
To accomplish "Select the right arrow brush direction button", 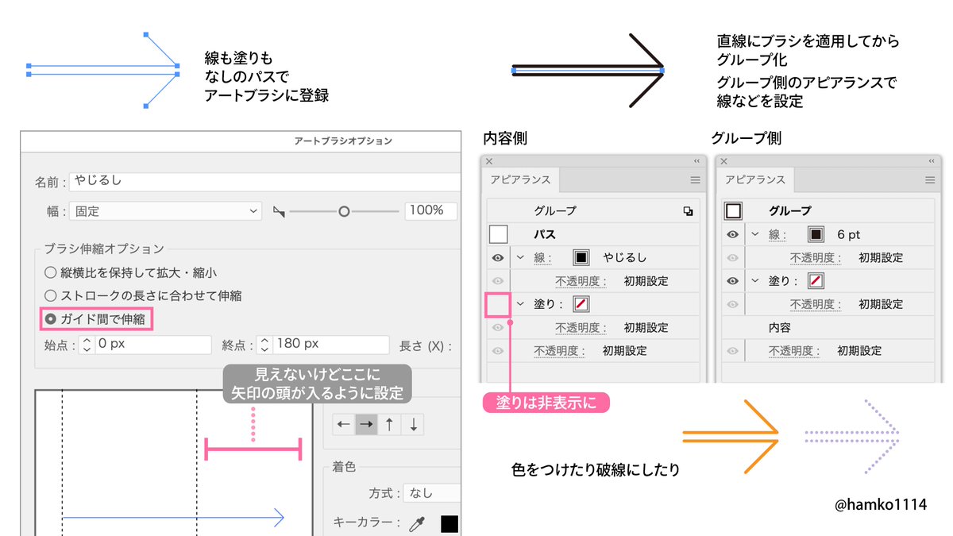I will (x=366, y=424).
